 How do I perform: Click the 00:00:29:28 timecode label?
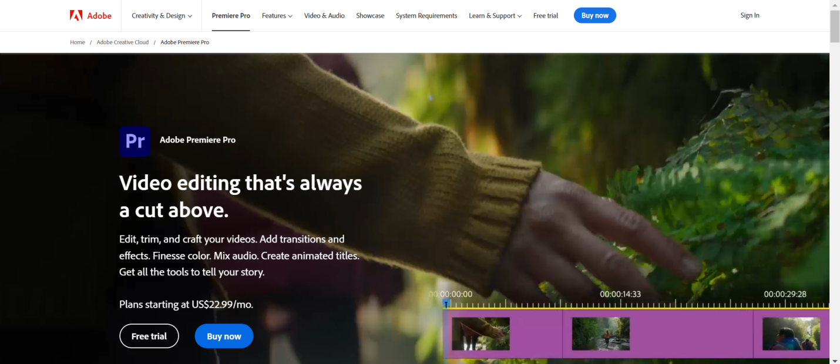tap(785, 294)
